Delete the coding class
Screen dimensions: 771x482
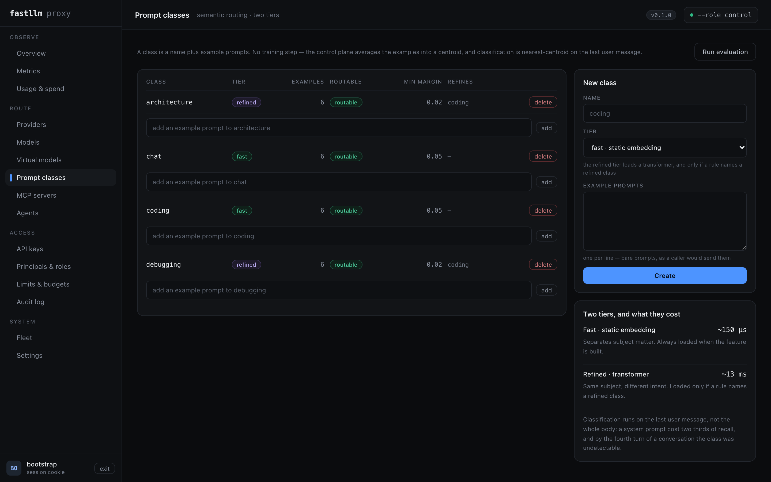pyautogui.click(x=543, y=210)
